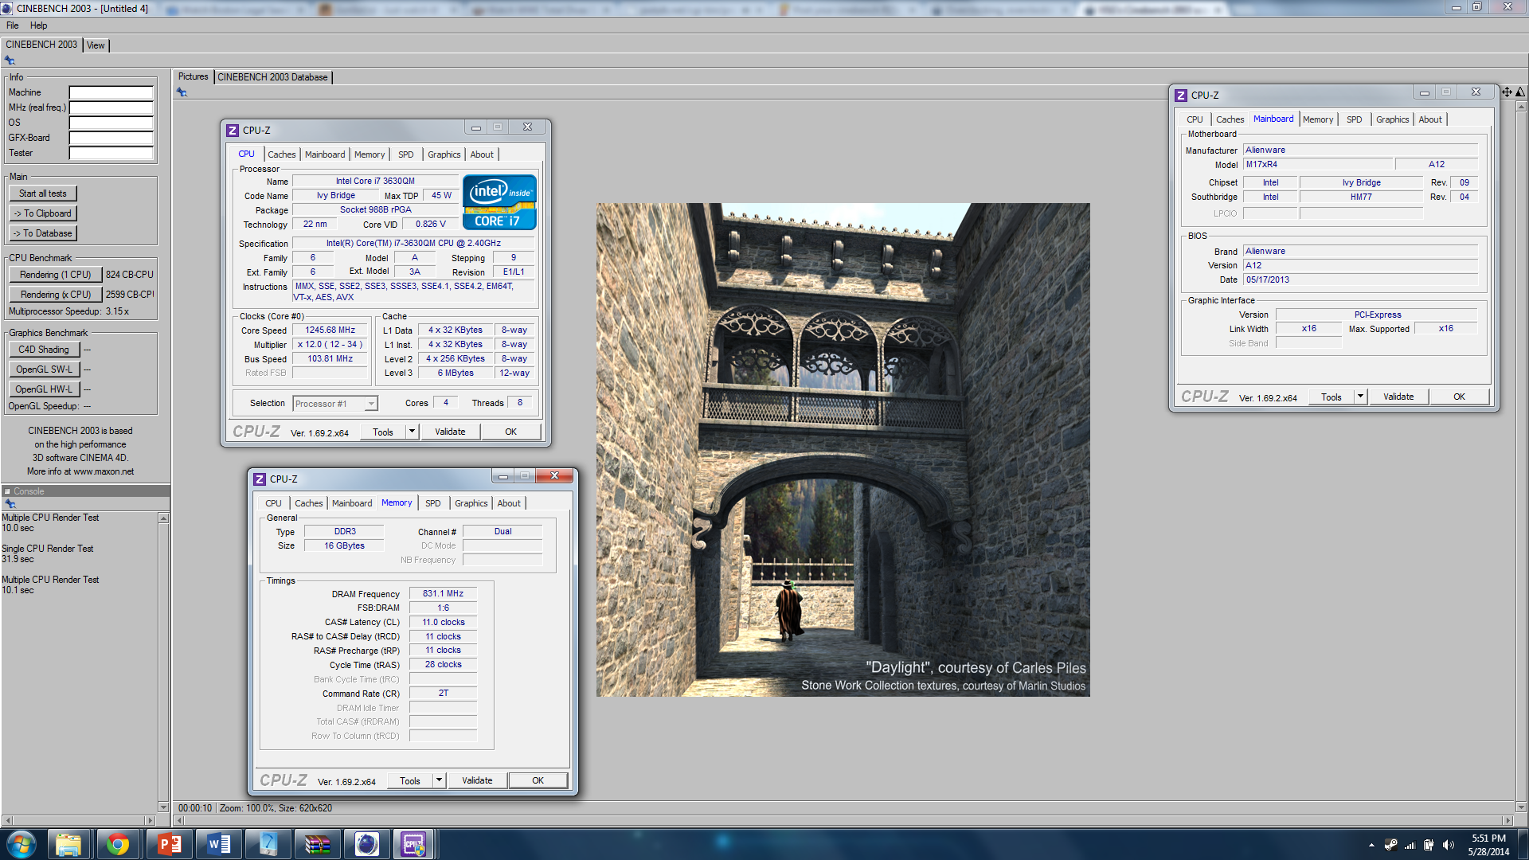1529x860 pixels.
Task: Click the zoom triangle icon beside move arrows
Action: pyautogui.click(x=1519, y=92)
